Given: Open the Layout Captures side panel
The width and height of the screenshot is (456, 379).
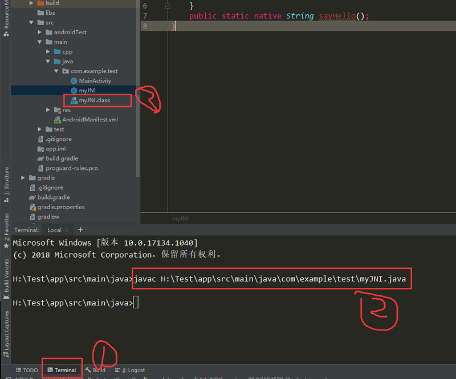Looking at the screenshot, I should click(6, 335).
